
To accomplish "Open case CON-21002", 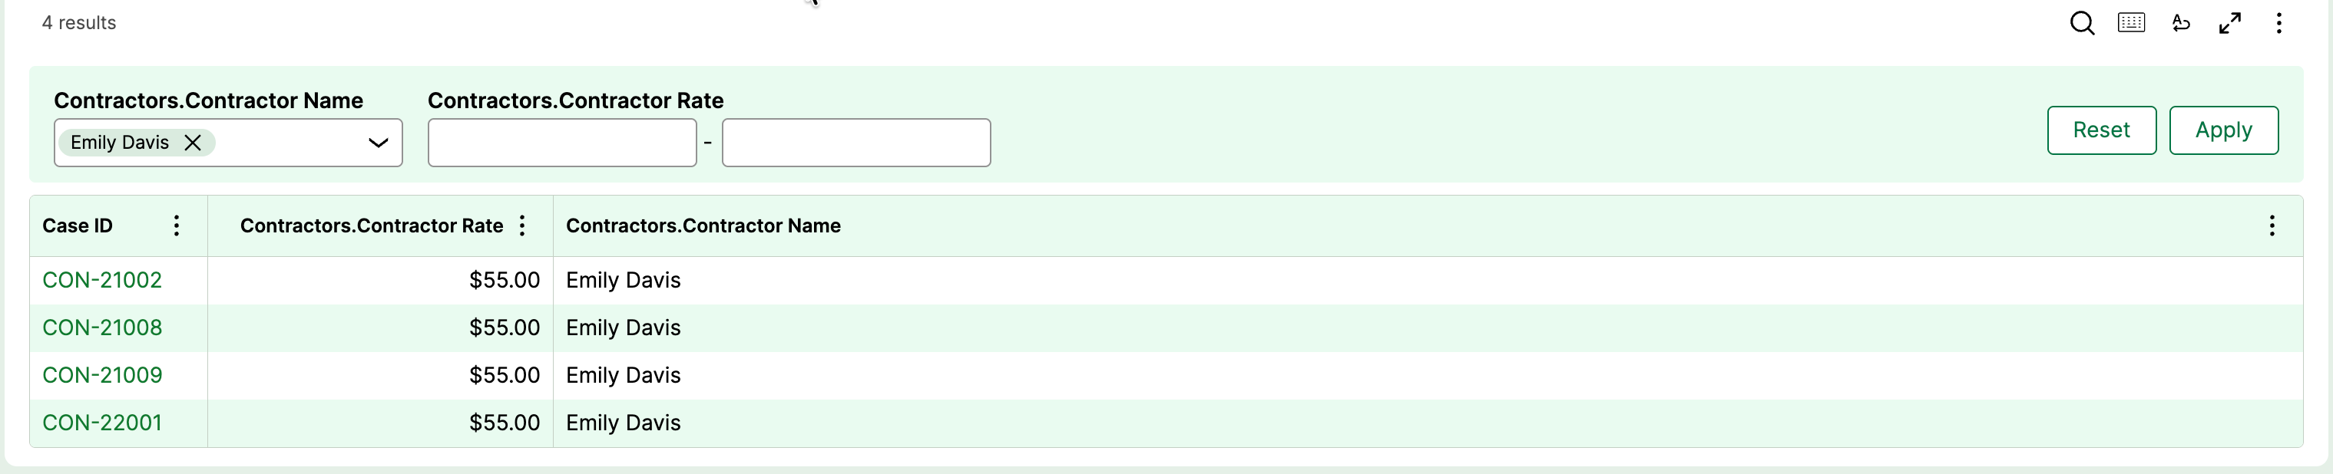I will 102,281.
